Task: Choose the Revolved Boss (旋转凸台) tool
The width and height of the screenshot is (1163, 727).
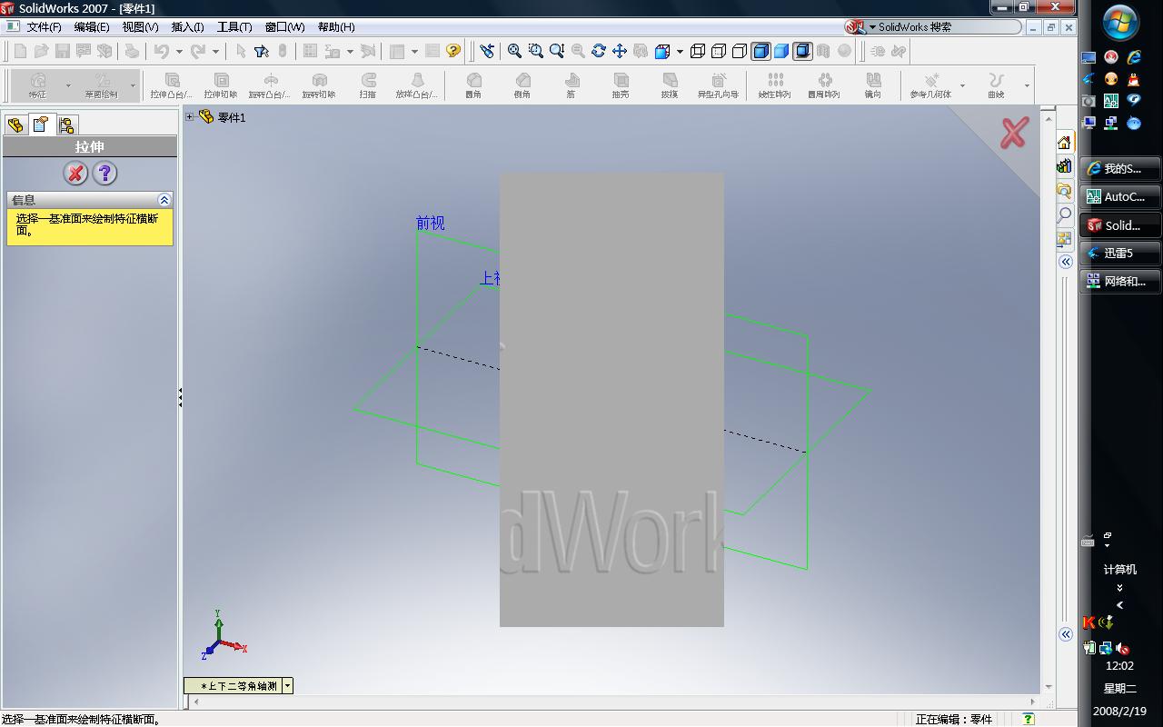Action: click(270, 85)
